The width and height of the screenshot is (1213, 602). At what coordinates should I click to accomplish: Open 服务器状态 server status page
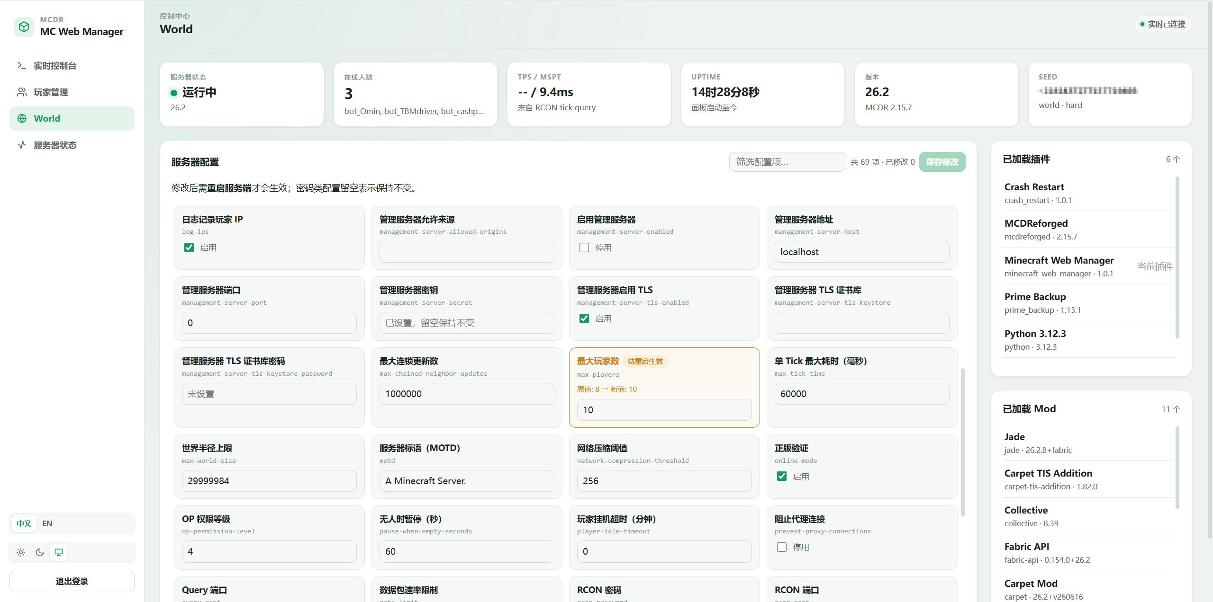(x=72, y=145)
